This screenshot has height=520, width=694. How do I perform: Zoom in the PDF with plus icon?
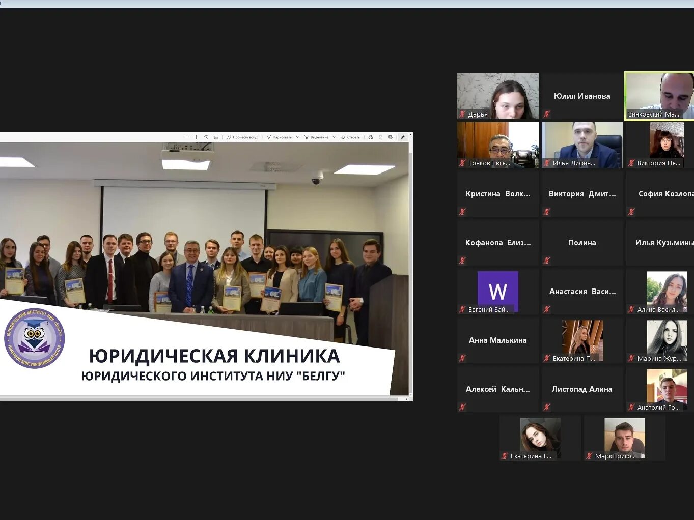point(196,137)
